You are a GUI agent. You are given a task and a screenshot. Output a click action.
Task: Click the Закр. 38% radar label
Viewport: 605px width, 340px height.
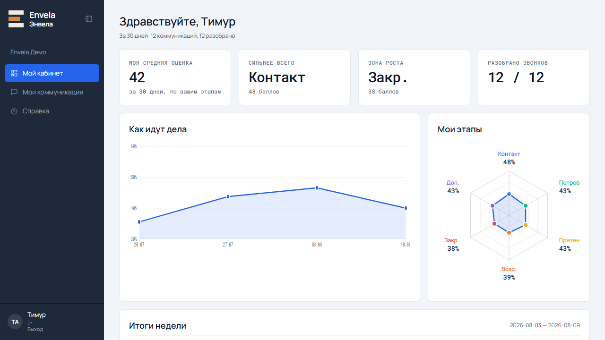click(x=452, y=245)
